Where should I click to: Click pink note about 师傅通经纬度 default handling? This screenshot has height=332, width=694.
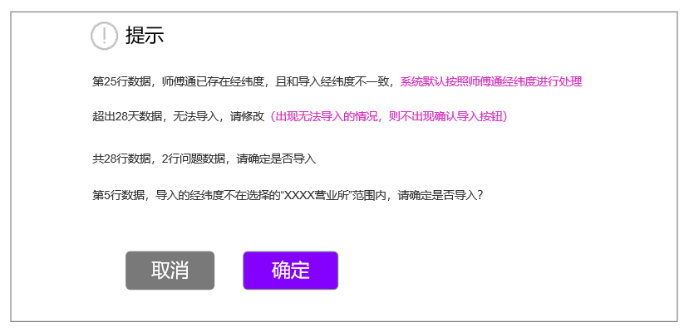click(491, 82)
